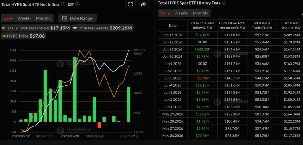Click the Jun 2,2026 date cell
This screenshot has width=303, height=145.
pos(173,100)
